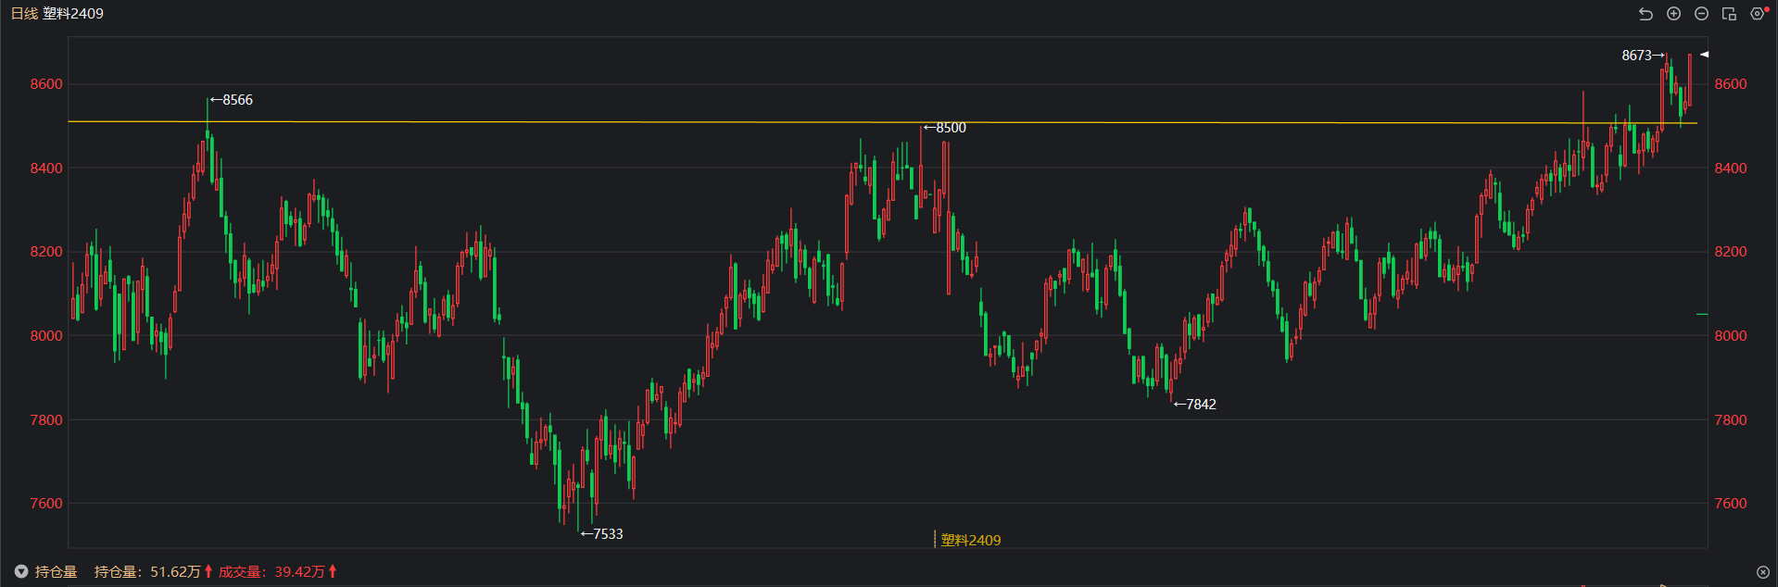1778x587 pixels.
Task: Click the 8566 high price annotation
Action: tap(232, 100)
